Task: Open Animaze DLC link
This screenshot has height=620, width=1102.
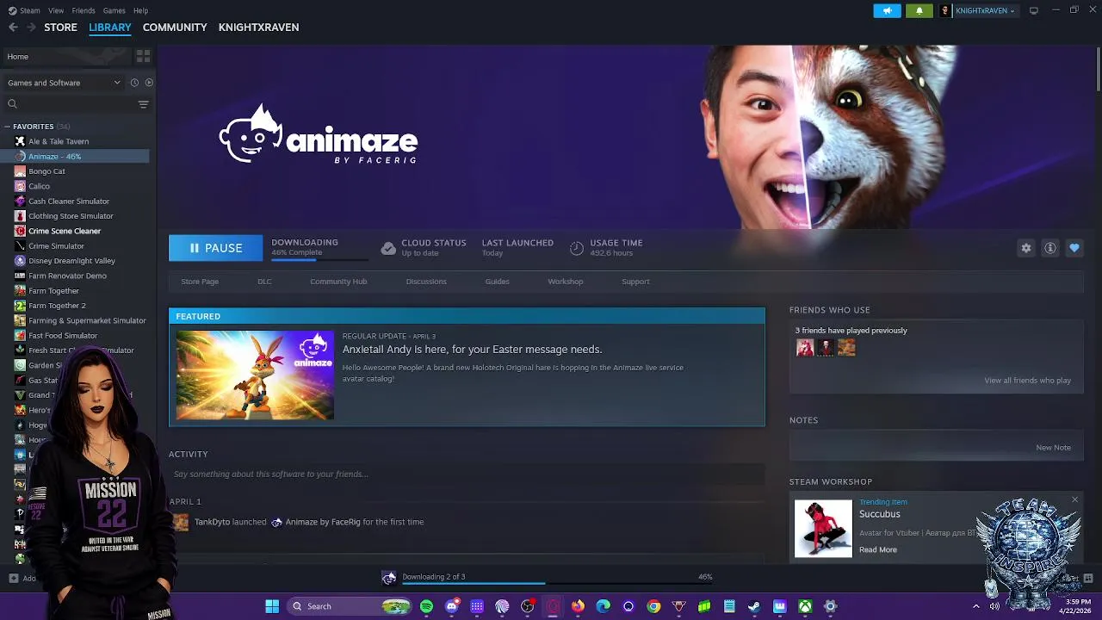Action: (x=264, y=282)
